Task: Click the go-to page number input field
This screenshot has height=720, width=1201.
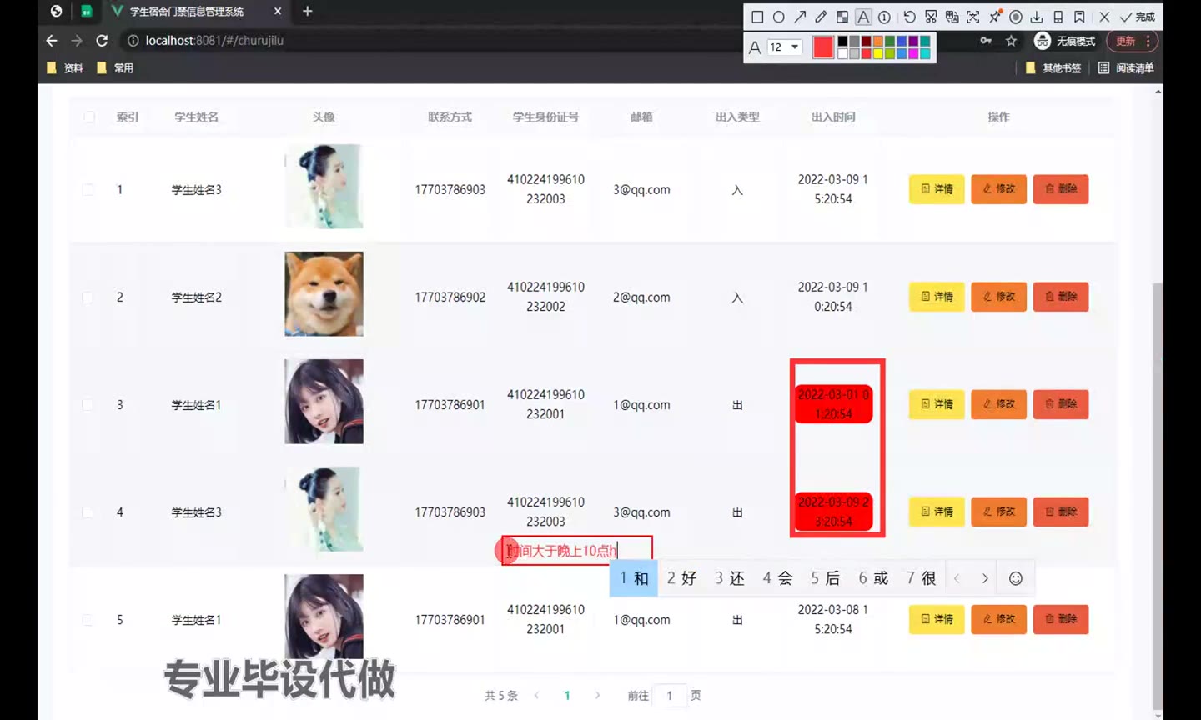Action: click(x=670, y=696)
